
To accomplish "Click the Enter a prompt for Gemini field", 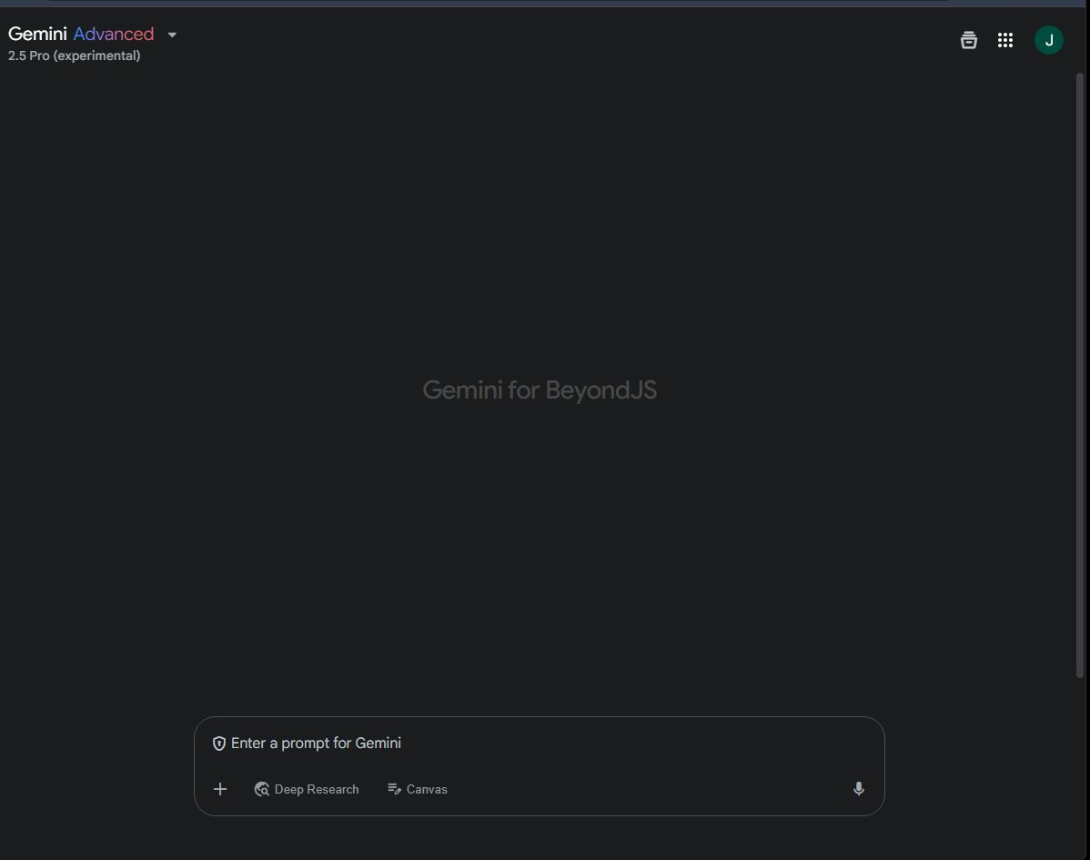I will coord(539,744).
